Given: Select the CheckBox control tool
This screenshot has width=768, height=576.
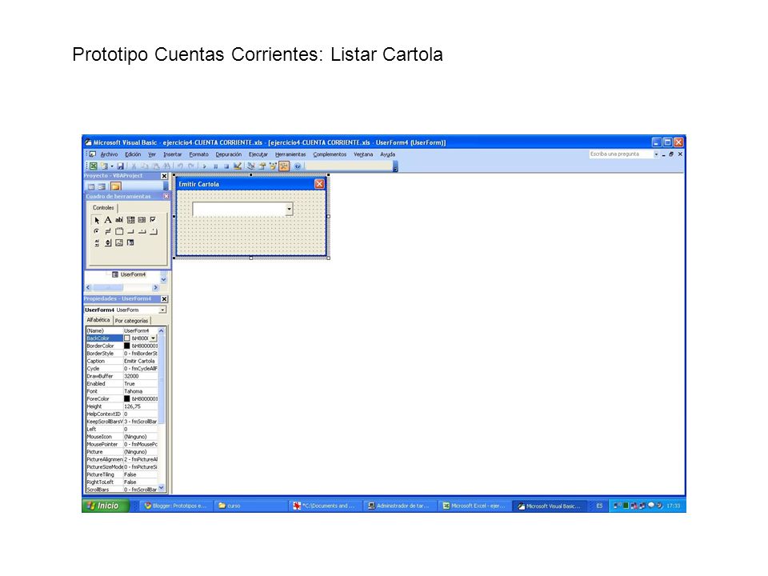Looking at the screenshot, I should tap(153, 220).
